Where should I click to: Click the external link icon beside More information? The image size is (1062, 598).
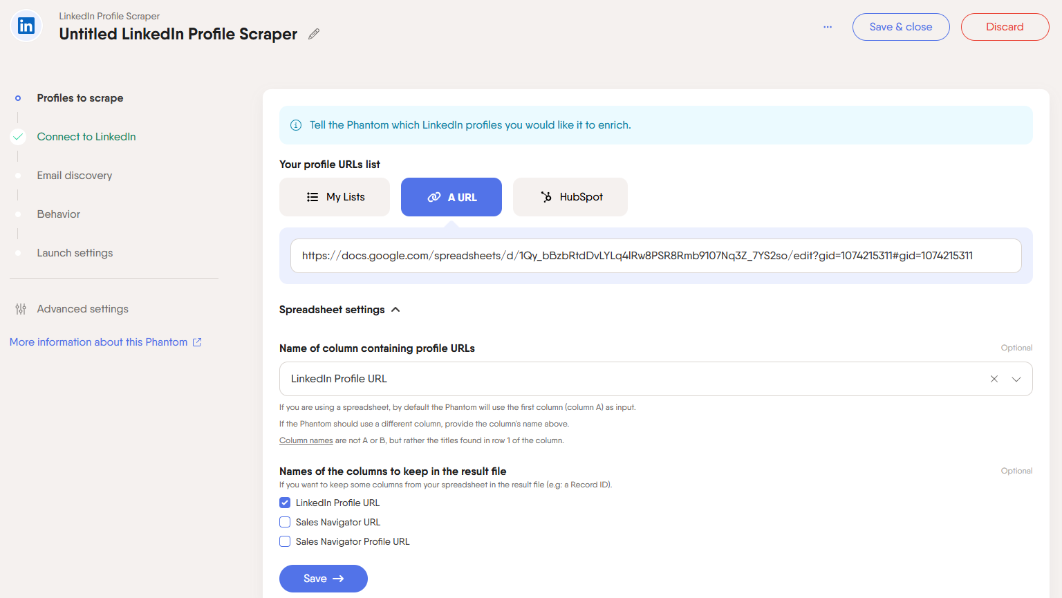pyautogui.click(x=197, y=342)
